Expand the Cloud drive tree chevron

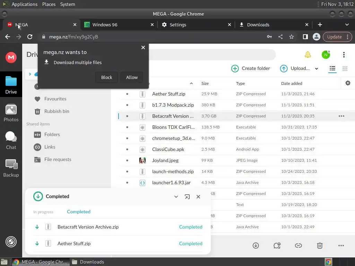tap(30, 74)
